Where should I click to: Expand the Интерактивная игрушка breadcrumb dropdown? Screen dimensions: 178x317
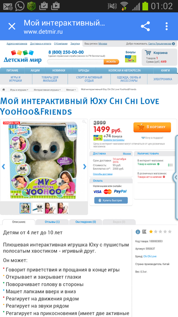(47, 90)
